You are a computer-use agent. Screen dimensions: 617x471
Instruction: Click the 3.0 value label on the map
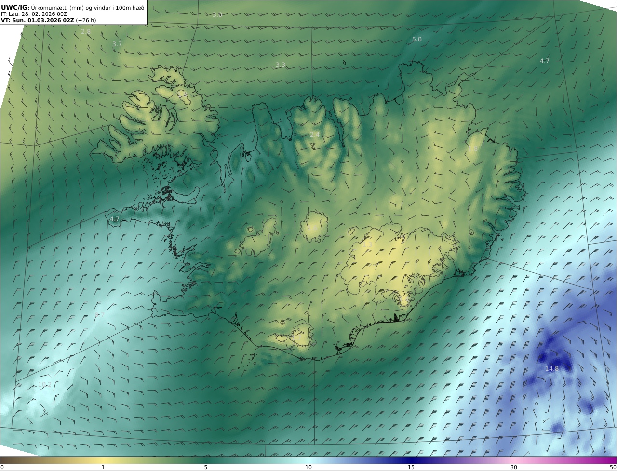(x=217, y=15)
